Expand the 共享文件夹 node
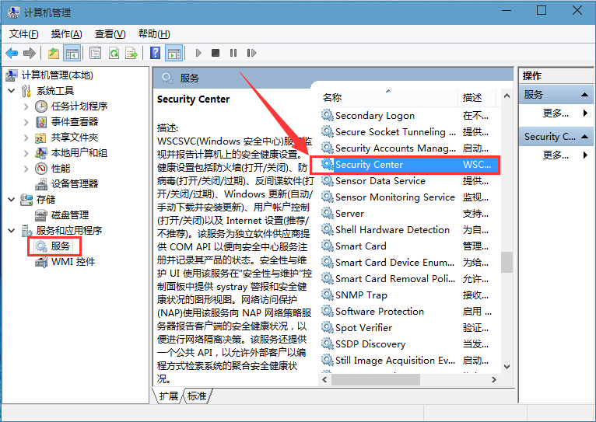The height and width of the screenshot is (422, 596). (x=26, y=138)
